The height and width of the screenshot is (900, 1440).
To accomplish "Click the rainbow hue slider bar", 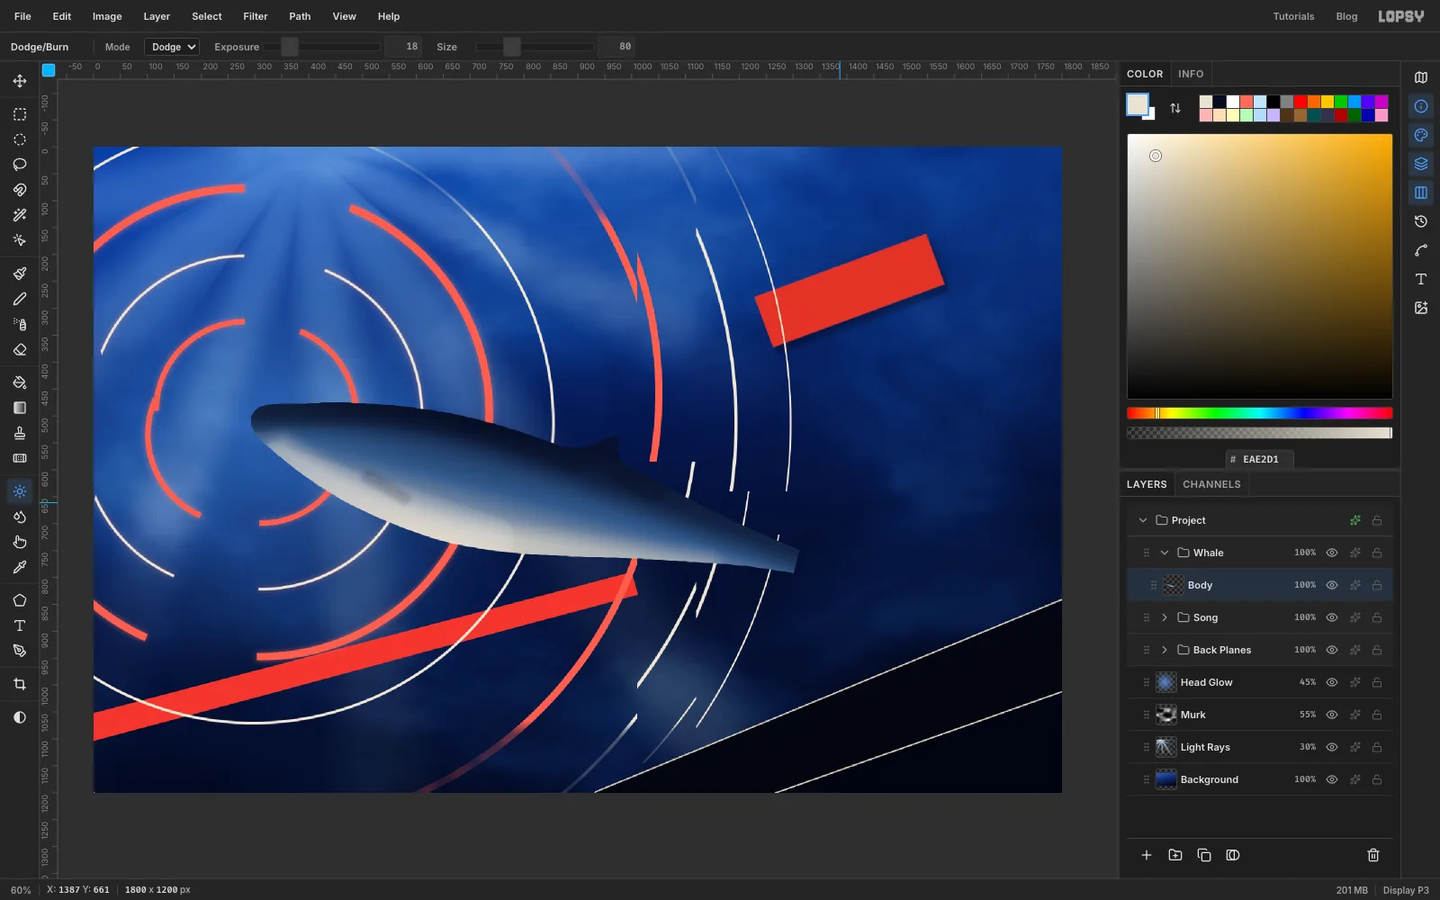I will [x=1260, y=413].
